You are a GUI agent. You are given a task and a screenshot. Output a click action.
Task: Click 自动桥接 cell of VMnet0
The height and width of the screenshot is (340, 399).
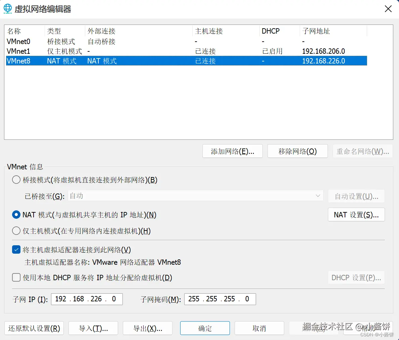click(101, 41)
